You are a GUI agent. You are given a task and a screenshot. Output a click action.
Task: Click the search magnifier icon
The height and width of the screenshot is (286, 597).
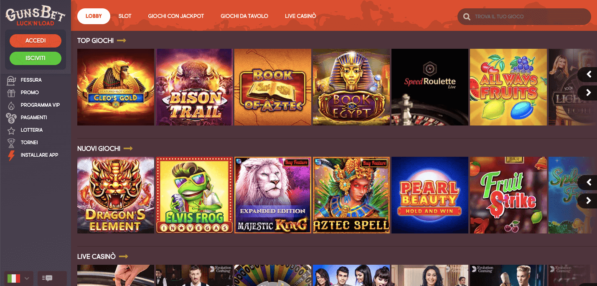coord(467,17)
